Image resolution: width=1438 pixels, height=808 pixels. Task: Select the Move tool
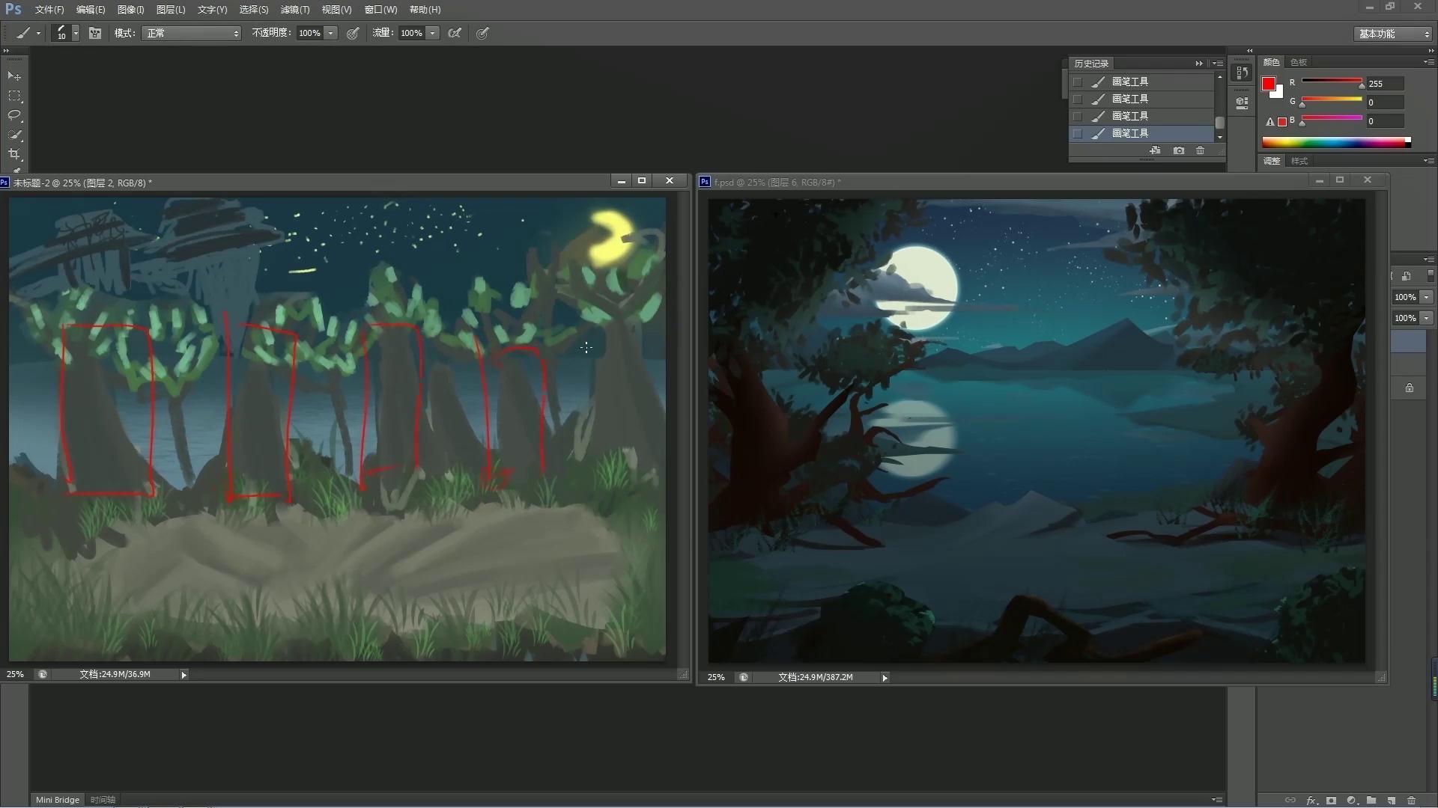(x=14, y=76)
